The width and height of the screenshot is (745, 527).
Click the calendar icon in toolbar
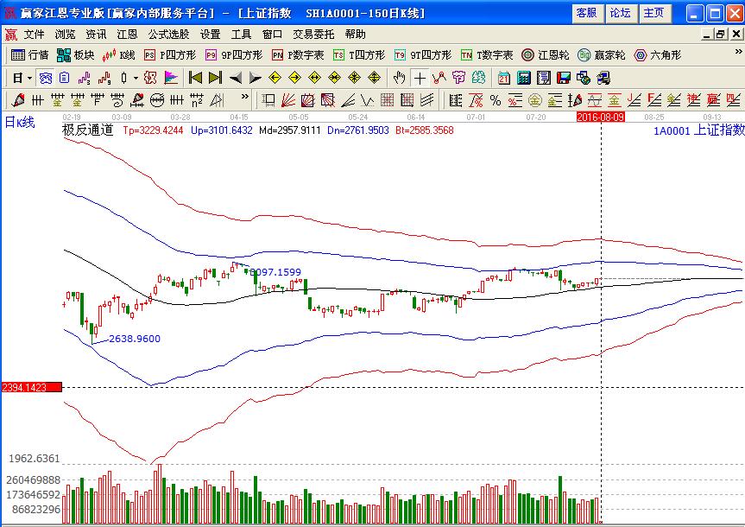(503, 78)
